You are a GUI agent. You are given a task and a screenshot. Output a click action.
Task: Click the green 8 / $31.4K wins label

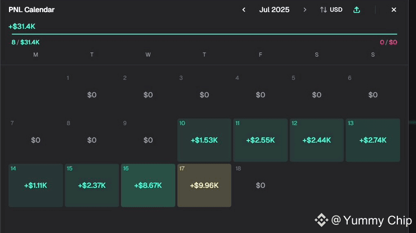click(x=26, y=42)
